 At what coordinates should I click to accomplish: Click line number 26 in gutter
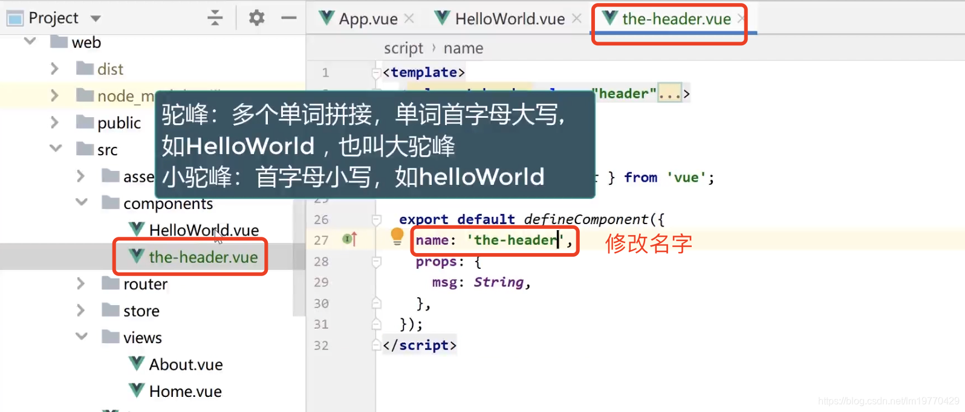click(x=321, y=220)
